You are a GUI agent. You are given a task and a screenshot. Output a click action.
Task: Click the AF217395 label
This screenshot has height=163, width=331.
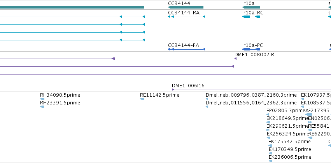tap(317, 111)
